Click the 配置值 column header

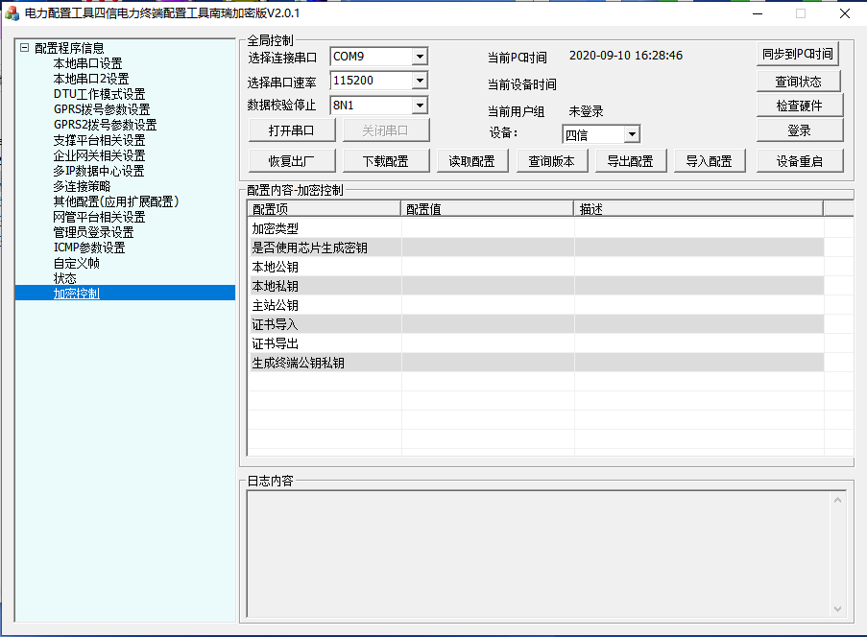pyautogui.click(x=487, y=208)
